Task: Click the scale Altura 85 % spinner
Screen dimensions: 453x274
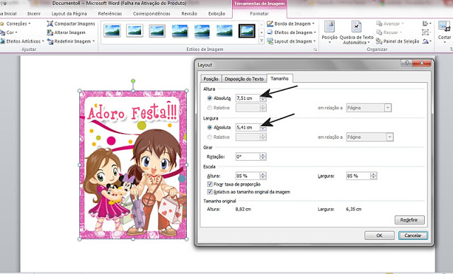Action: coord(263,176)
